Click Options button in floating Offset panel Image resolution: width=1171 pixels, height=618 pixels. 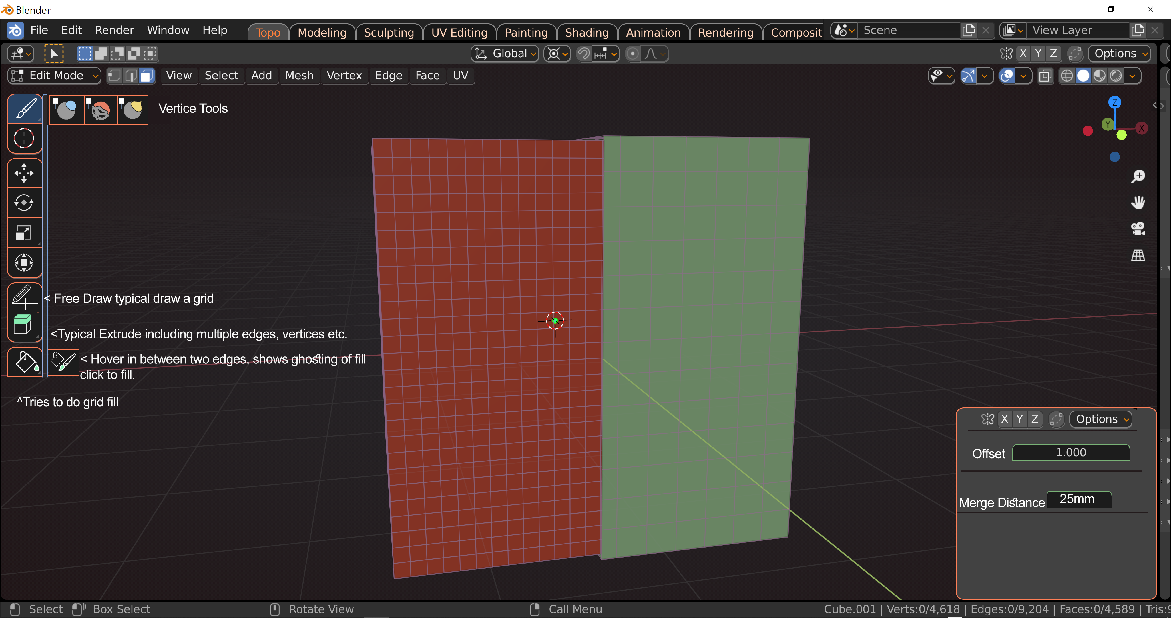tap(1101, 419)
